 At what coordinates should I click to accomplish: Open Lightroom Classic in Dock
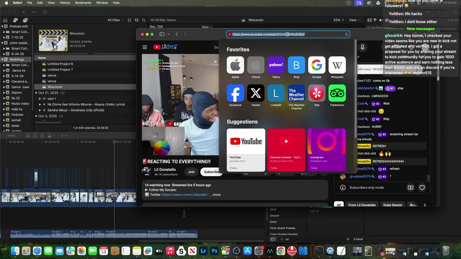(203, 251)
